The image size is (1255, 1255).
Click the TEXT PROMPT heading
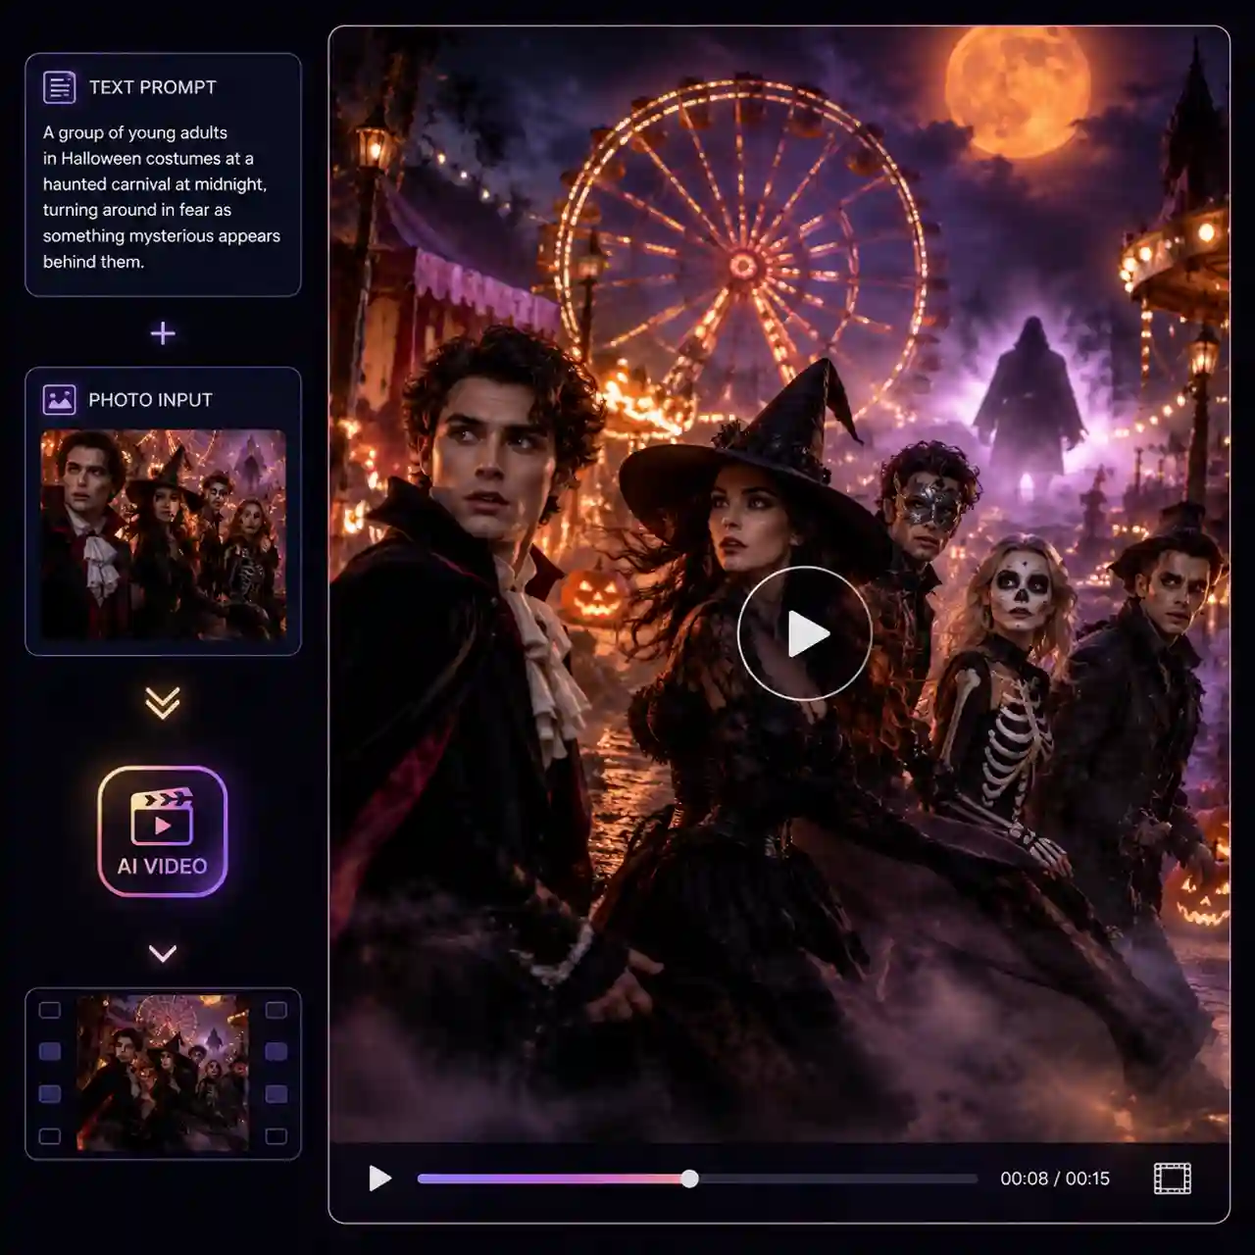153,87
